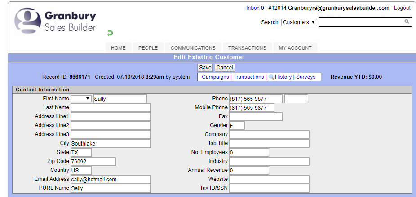Click the State field showing TX

pyautogui.click(x=81, y=153)
